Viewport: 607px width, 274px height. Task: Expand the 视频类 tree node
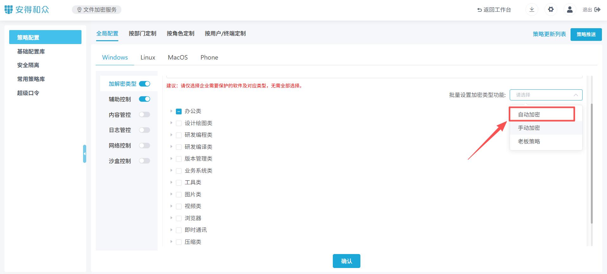(x=171, y=206)
